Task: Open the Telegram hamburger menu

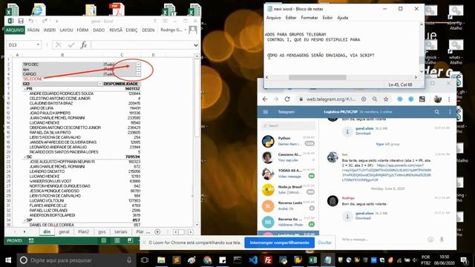Action: 266,112
